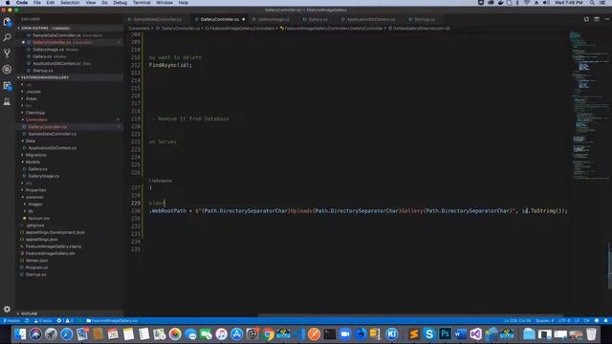Open Program.cs in the file tree
612x344 pixels.
[x=36, y=268]
